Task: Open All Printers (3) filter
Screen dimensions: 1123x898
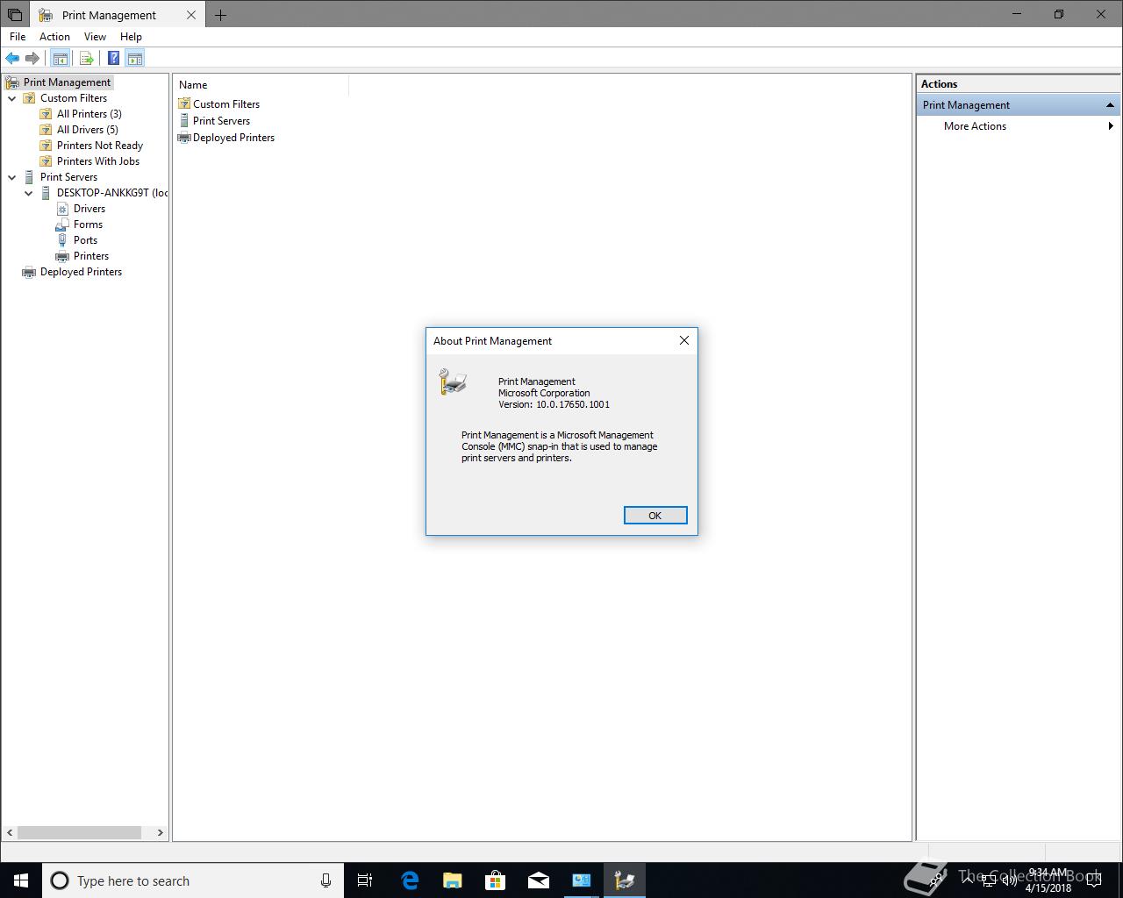Action: point(89,114)
